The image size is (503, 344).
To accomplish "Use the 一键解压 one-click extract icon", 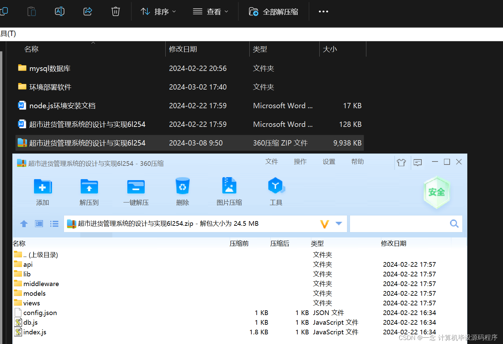I will [136, 191].
